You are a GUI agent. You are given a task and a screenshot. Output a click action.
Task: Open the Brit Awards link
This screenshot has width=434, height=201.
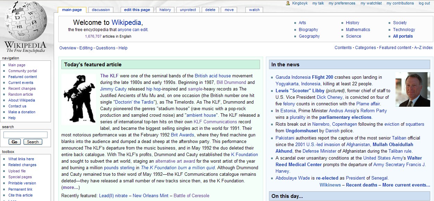[x=182, y=135]
